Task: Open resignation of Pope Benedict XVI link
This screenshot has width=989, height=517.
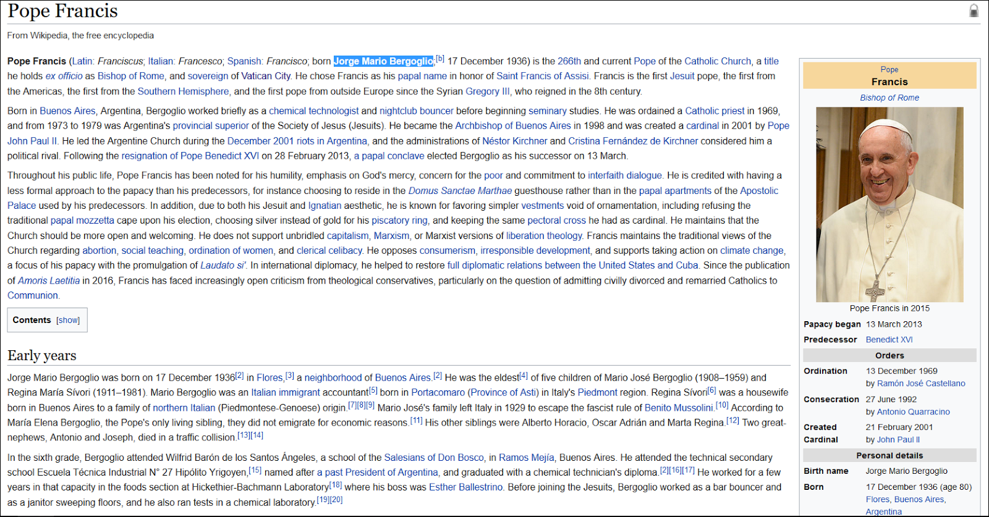Action: (190, 156)
